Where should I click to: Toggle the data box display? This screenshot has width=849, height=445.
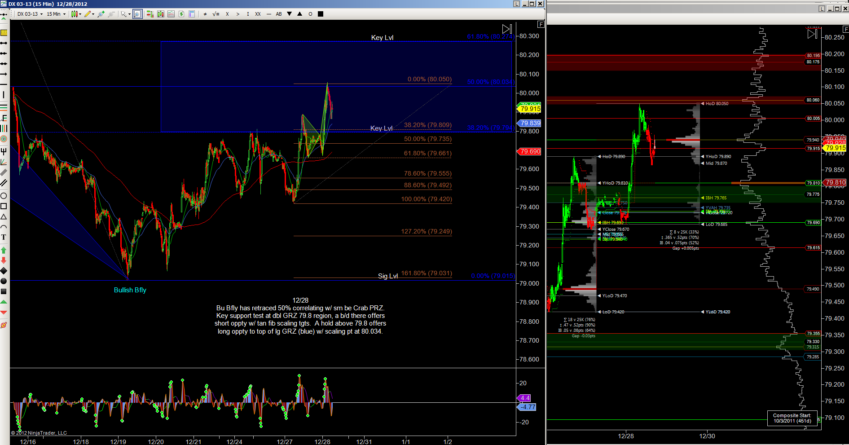[x=192, y=14]
